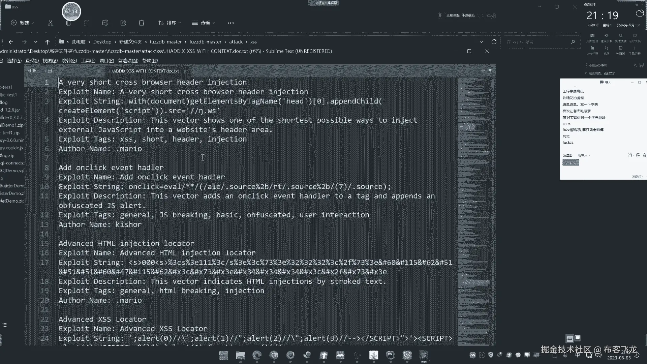Click the Sublime tab-back triangle arrow
647x364 pixels.
[x=30, y=71]
